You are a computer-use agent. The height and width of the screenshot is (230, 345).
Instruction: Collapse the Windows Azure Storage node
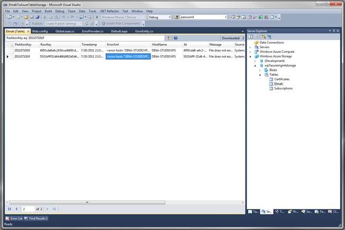coord(250,56)
